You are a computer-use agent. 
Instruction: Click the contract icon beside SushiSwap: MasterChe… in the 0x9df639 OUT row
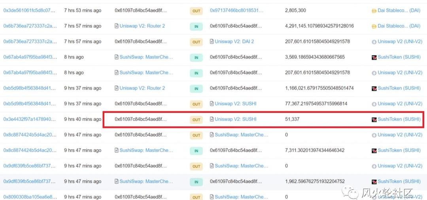pos(212,166)
